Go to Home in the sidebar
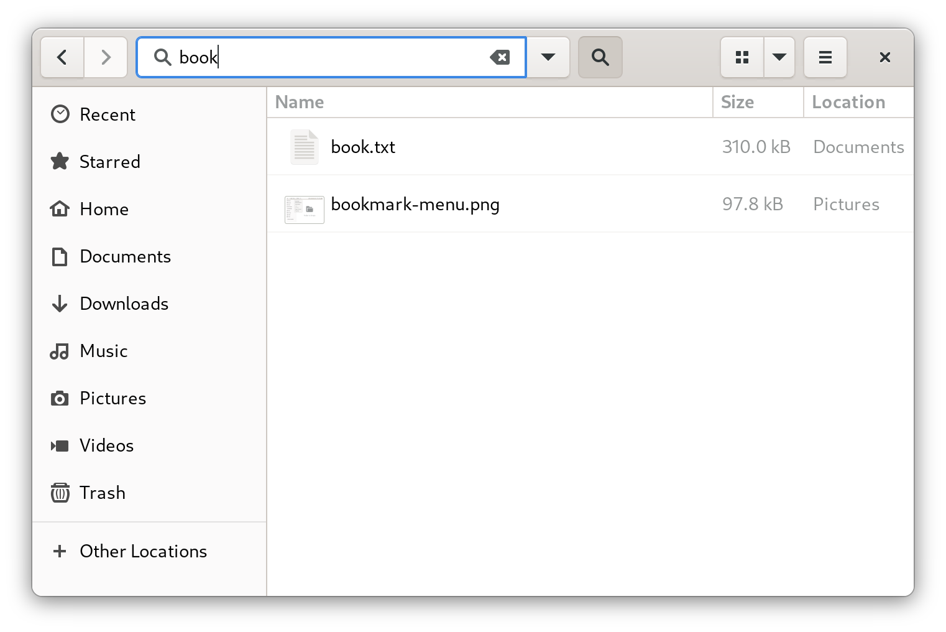The image size is (946, 632). coord(149,209)
